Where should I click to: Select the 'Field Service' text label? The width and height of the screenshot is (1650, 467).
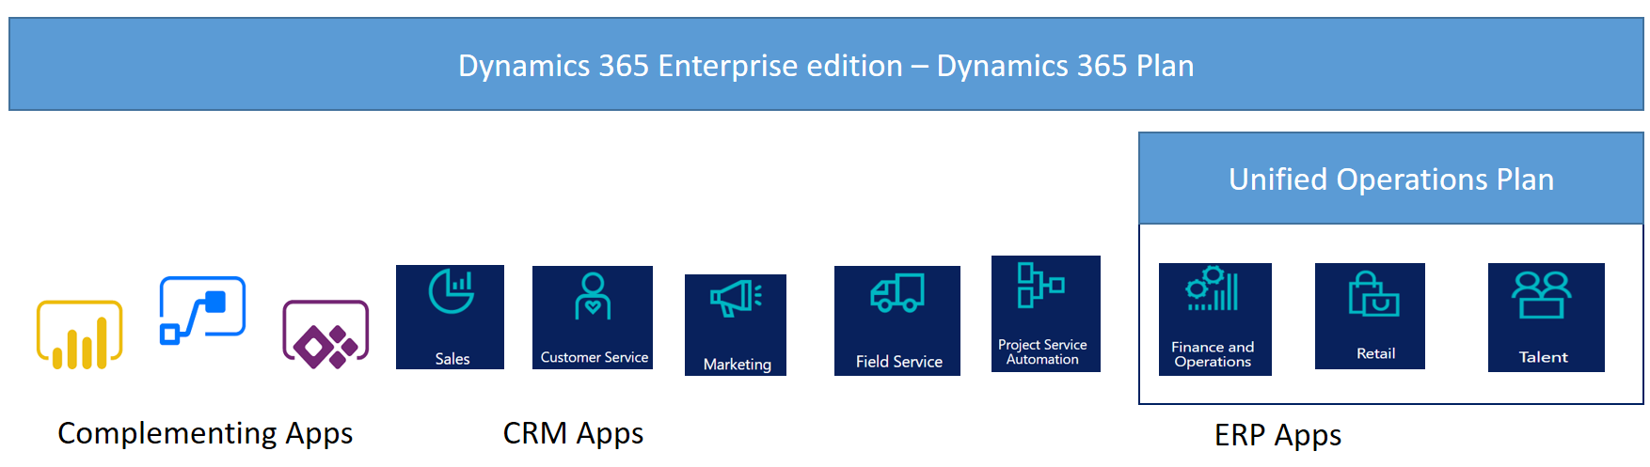tap(898, 362)
